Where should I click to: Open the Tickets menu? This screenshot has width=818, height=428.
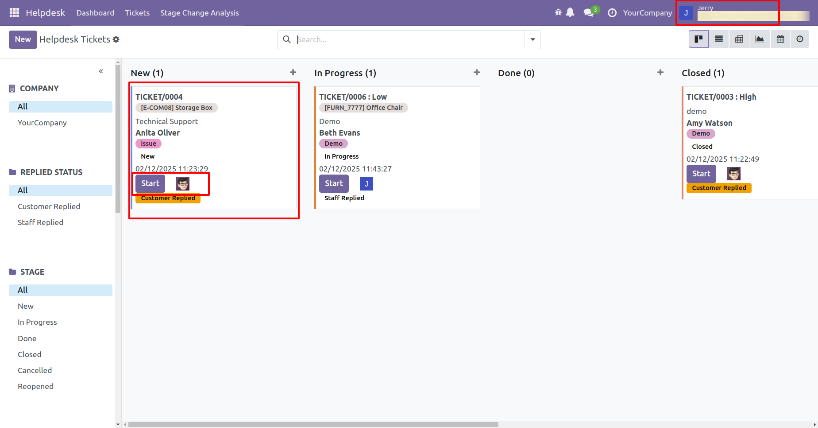coord(137,13)
